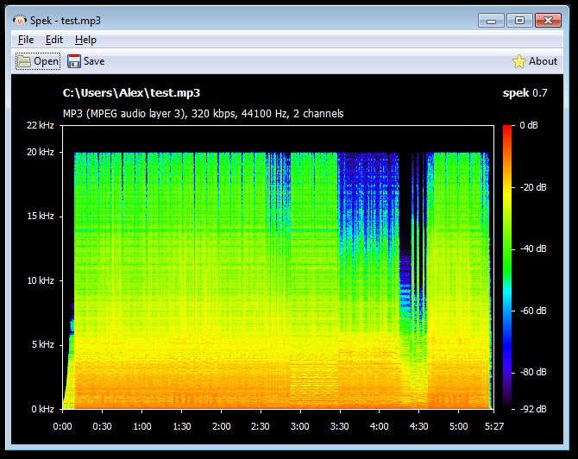Click the Open folder icon in toolbar

pos(23,61)
